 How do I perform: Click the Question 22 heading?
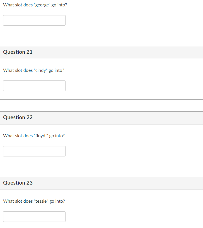[x=18, y=117]
